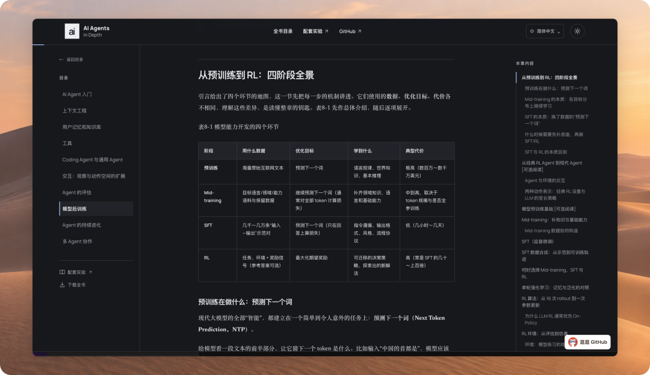This screenshot has height=375, width=650.
Task: Click the 逛逛 GitHub floating button
Action: [x=587, y=342]
